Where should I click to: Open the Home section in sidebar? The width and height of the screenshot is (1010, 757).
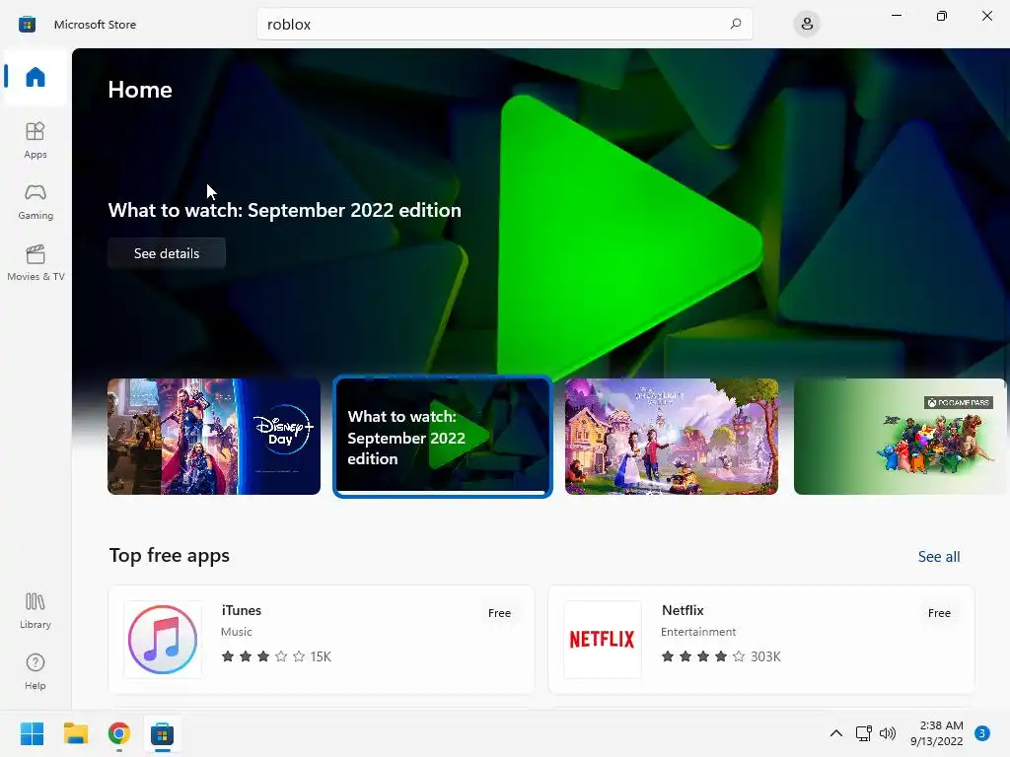(36, 77)
